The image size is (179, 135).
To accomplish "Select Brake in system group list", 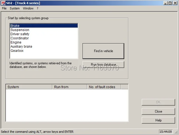I will tap(44, 26).
